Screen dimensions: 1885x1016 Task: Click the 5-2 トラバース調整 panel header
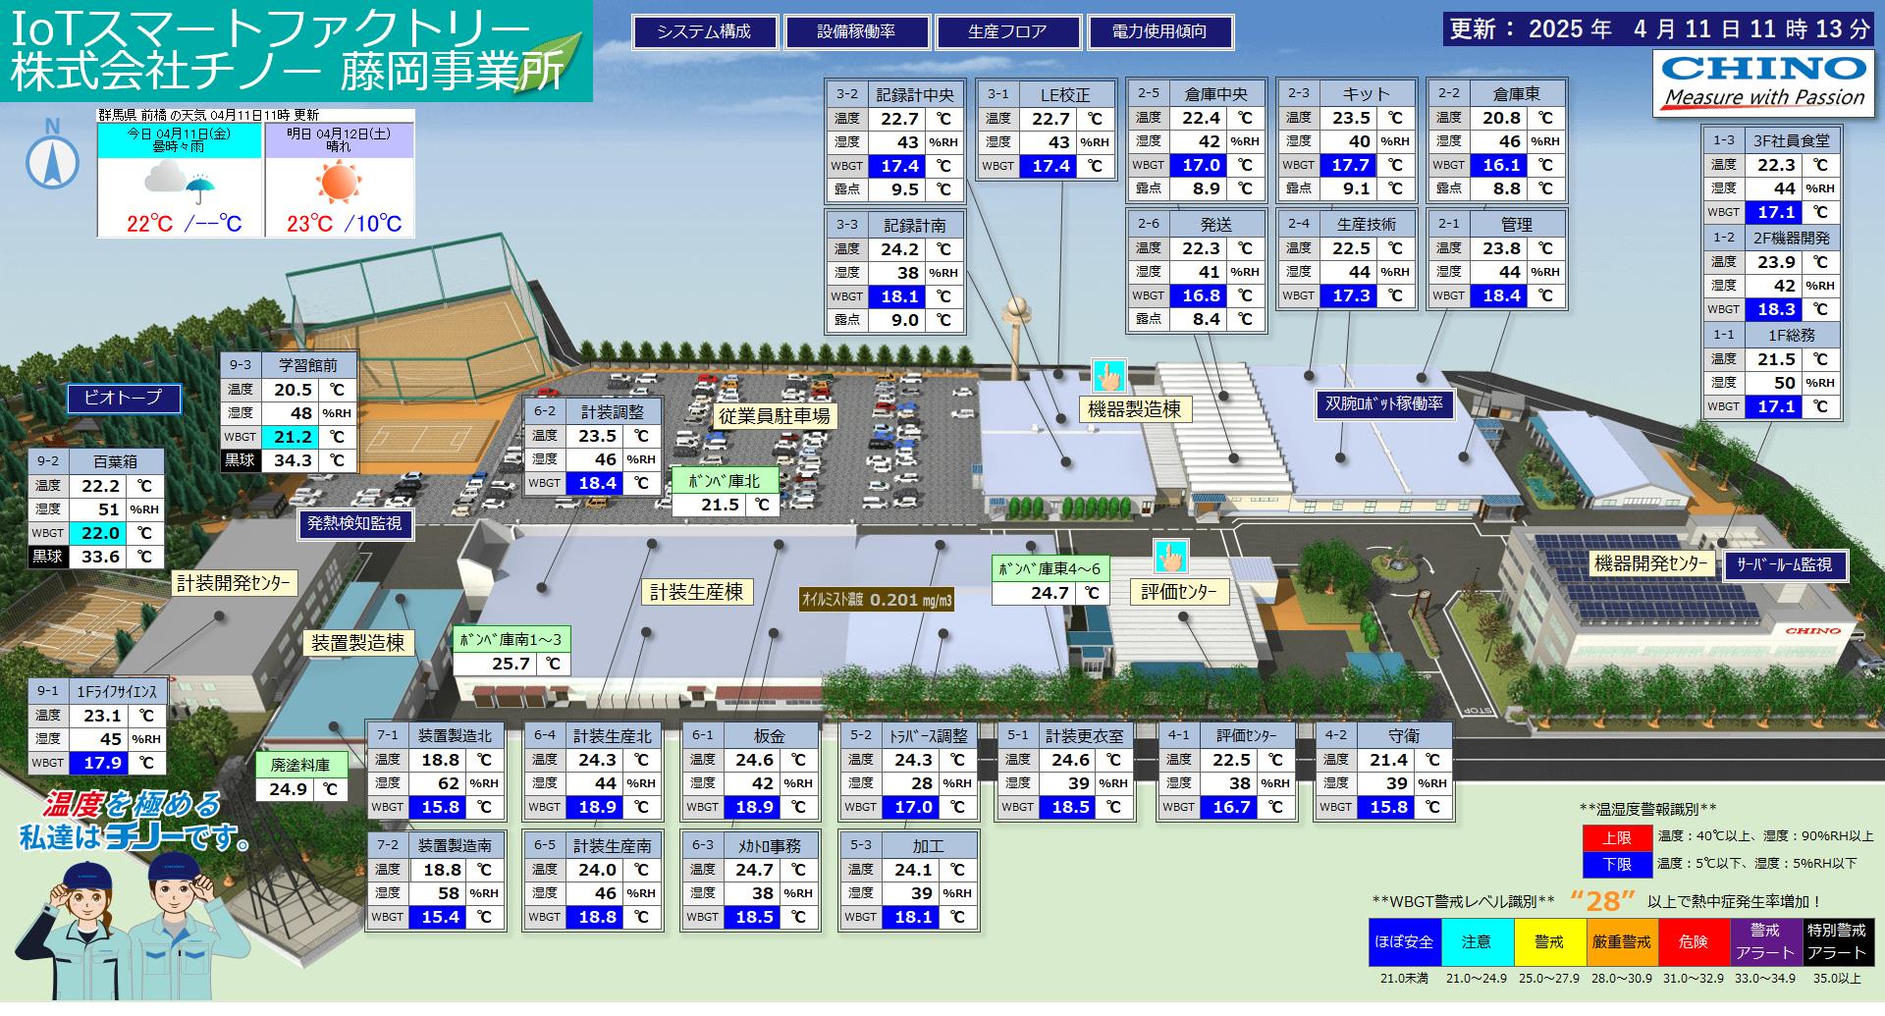pos(909,736)
